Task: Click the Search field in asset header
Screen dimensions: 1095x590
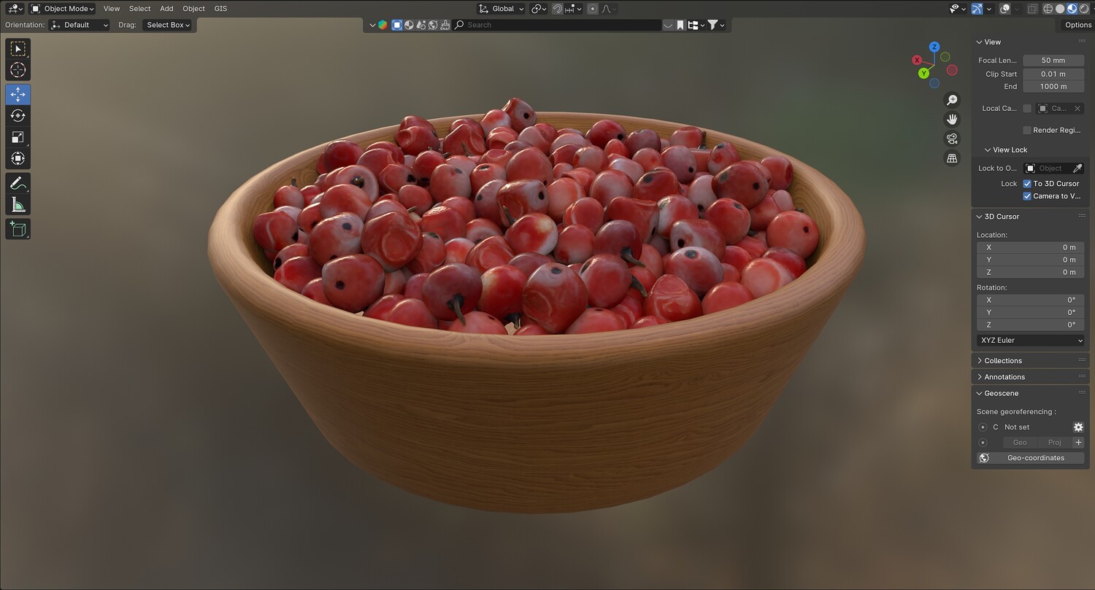Action: click(557, 25)
